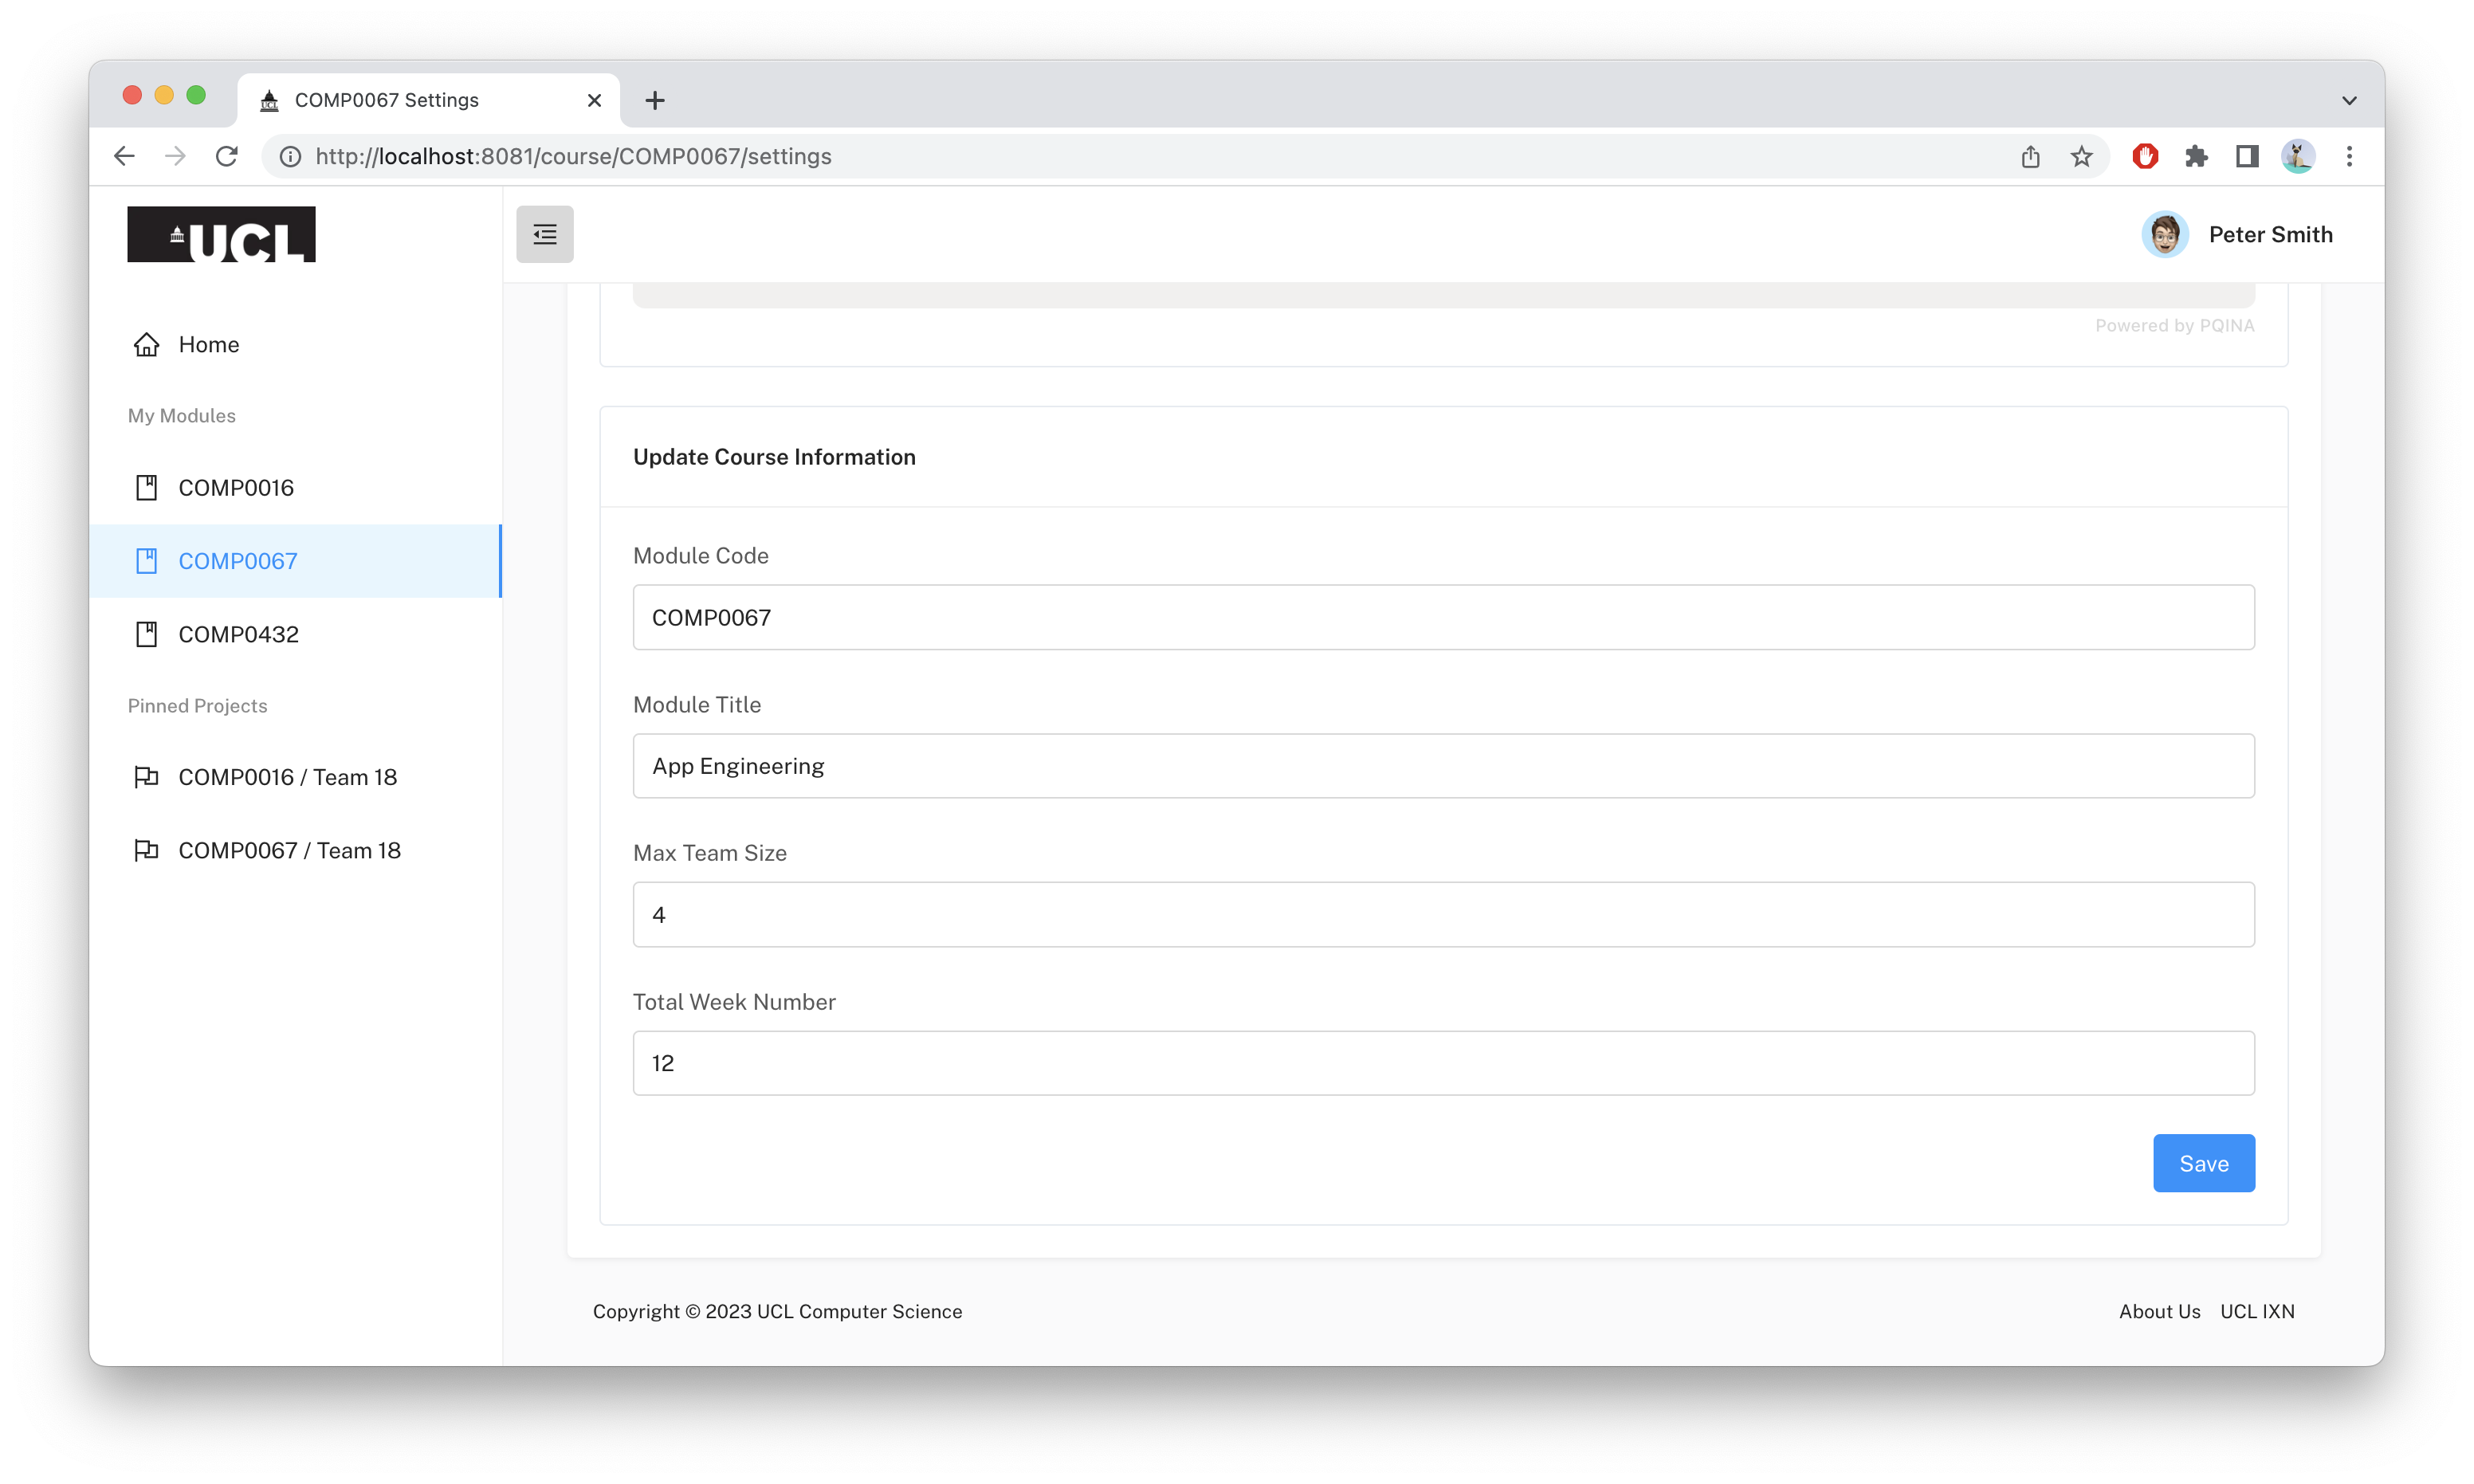Focus the Module Code input field
This screenshot has height=1484, width=2474.
(1443, 617)
